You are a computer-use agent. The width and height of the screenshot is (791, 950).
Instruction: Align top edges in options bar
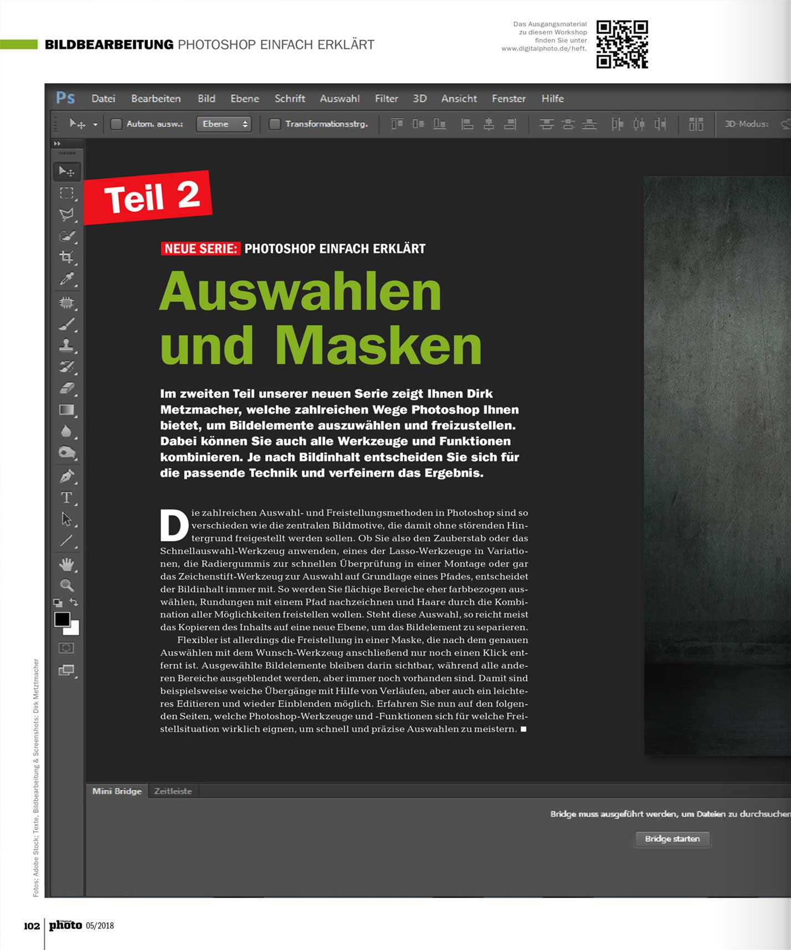pyautogui.click(x=397, y=124)
